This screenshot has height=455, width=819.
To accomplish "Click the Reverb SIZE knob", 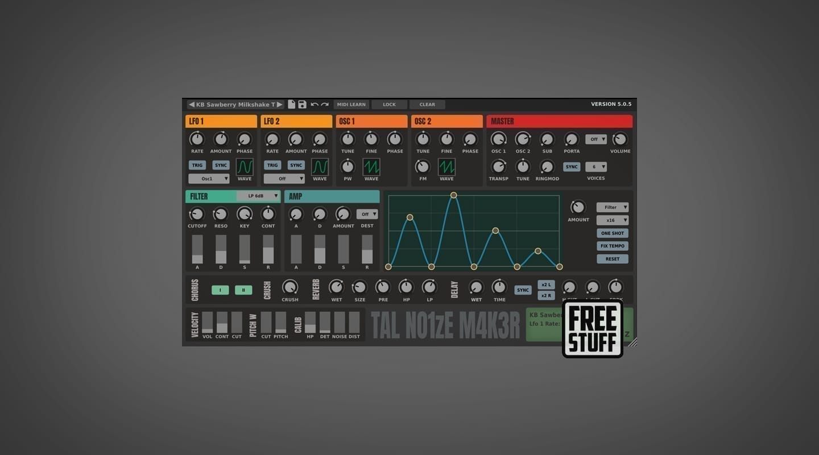I will [x=359, y=287].
